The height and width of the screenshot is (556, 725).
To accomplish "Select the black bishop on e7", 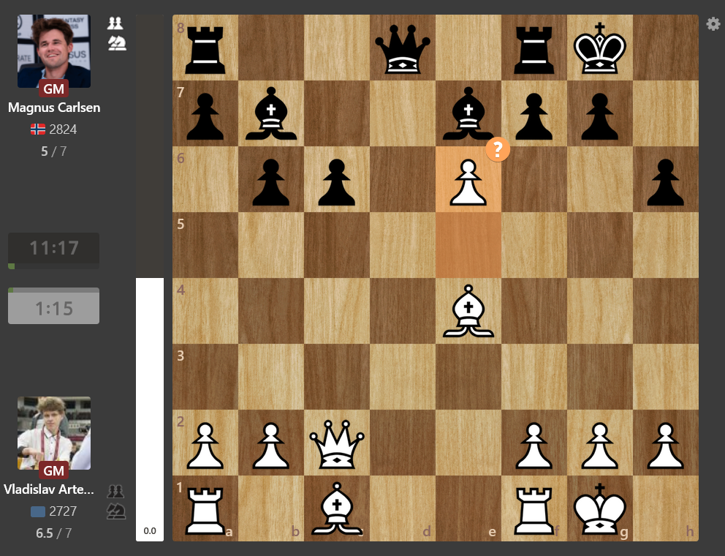I will click(468, 113).
